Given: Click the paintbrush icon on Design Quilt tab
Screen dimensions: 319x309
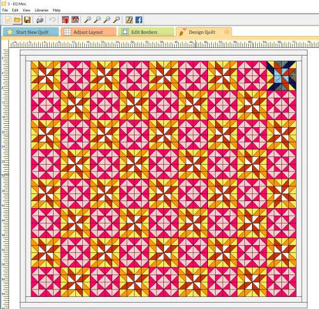Looking at the screenshot, I should (x=182, y=32).
